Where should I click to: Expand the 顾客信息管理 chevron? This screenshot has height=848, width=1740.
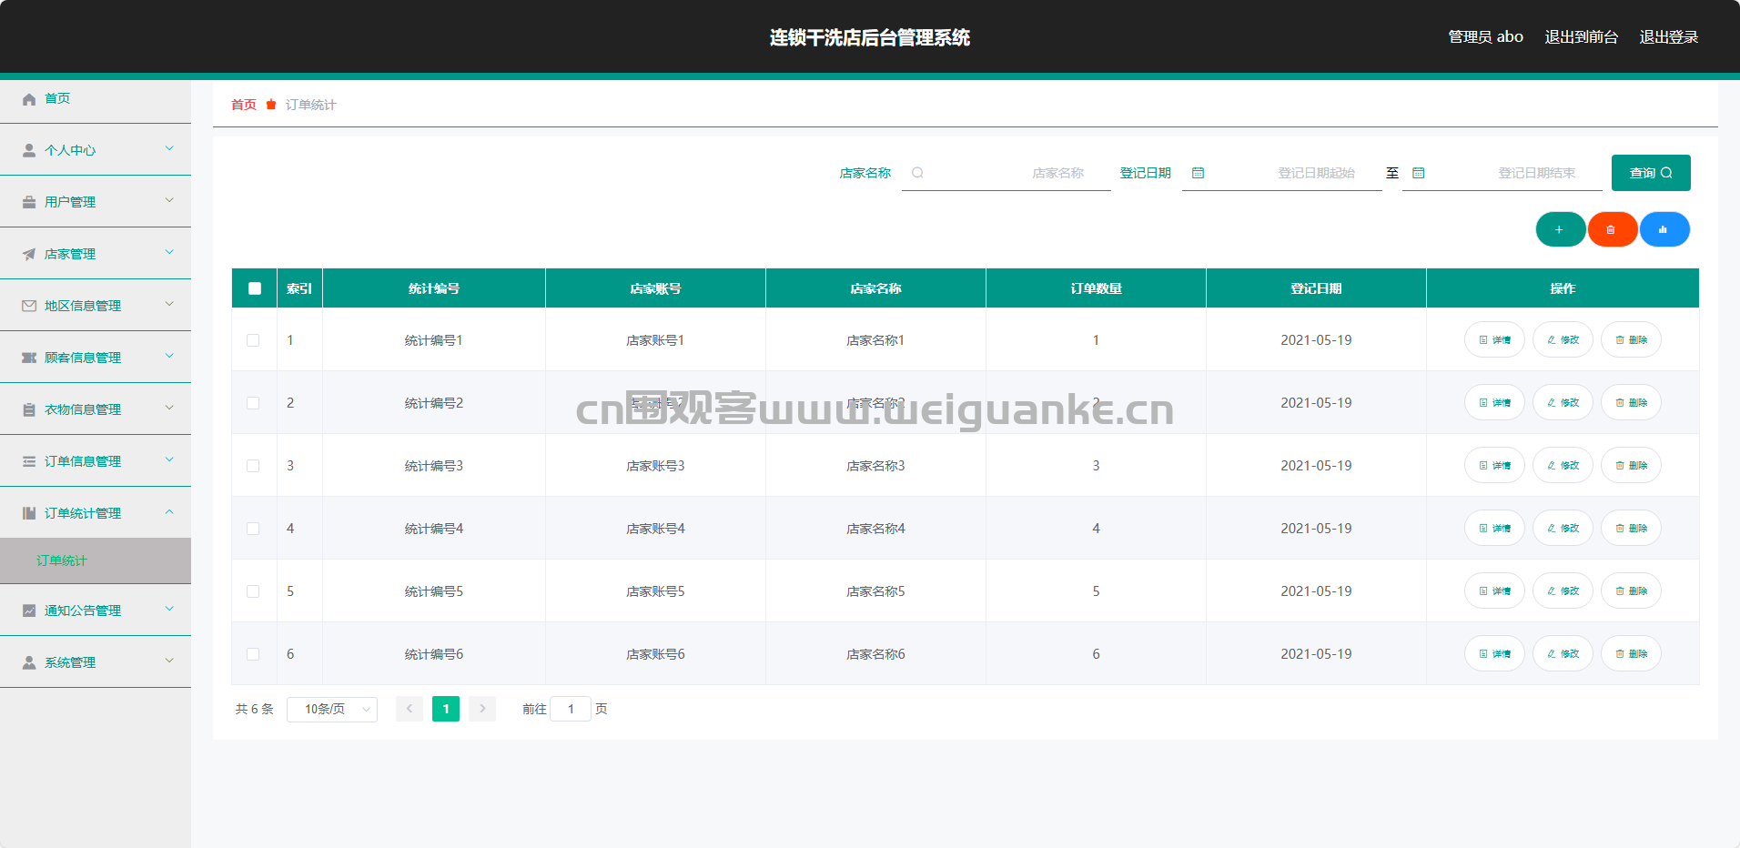coord(169,356)
